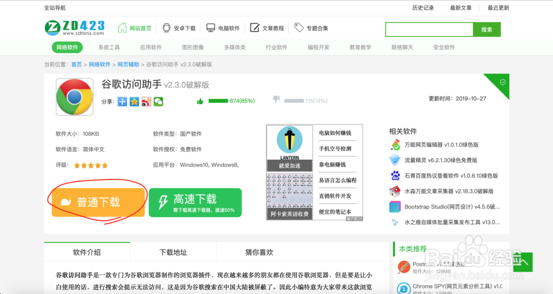Select 编程开发 category tab
The height and width of the screenshot is (294, 553).
[319, 47]
